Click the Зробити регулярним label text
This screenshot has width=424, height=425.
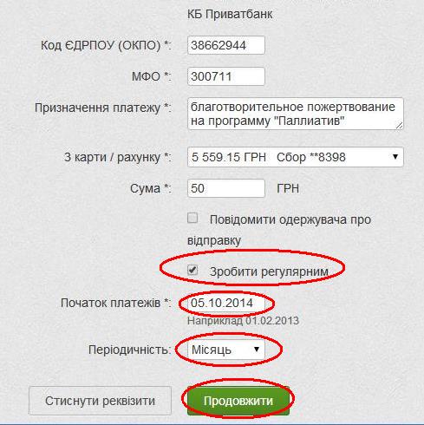pyautogui.click(x=269, y=271)
